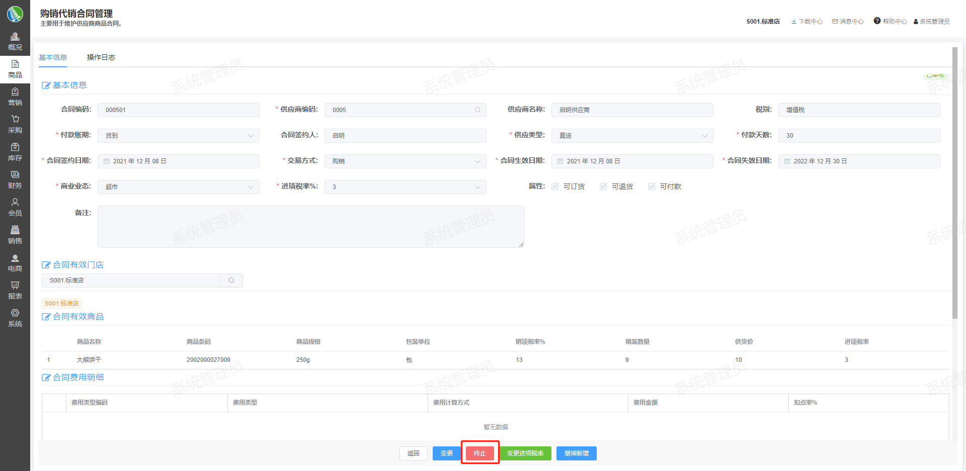Screen dimensions: 966x471
Task: Open the 系统 settings gear icon
Action: point(15,314)
